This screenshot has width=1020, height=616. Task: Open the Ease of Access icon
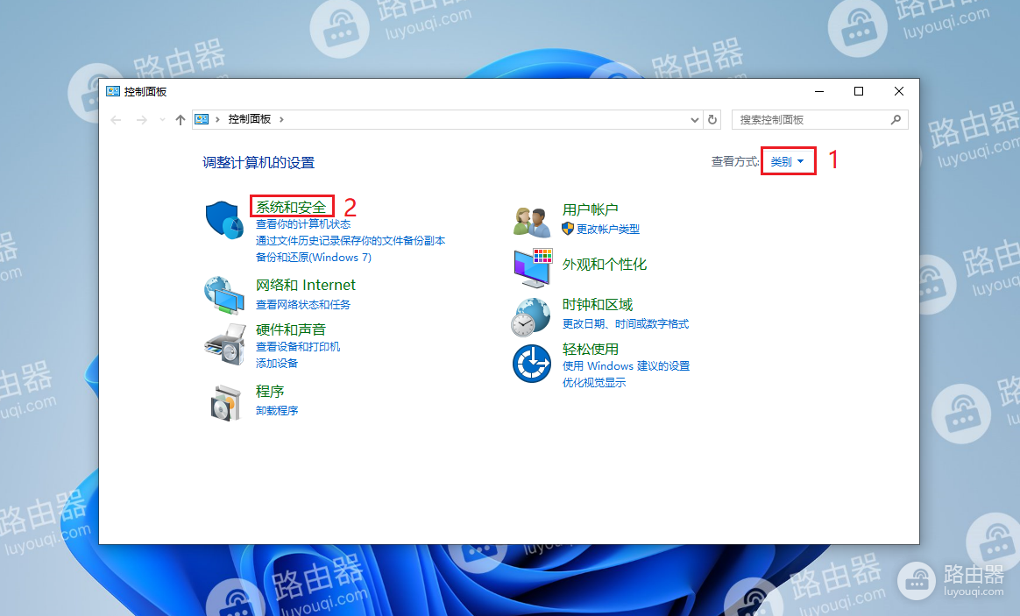532,364
